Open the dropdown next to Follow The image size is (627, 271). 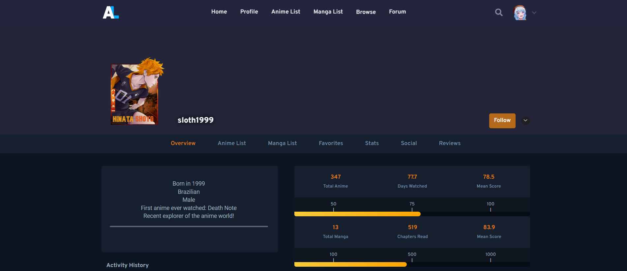pyautogui.click(x=525, y=121)
